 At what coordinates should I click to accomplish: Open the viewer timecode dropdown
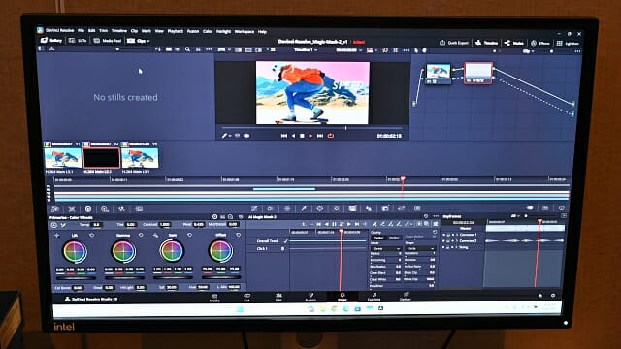click(x=349, y=50)
